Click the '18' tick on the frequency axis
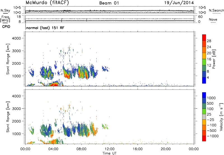Screen dimensions: 224x155 coord(19,17)
